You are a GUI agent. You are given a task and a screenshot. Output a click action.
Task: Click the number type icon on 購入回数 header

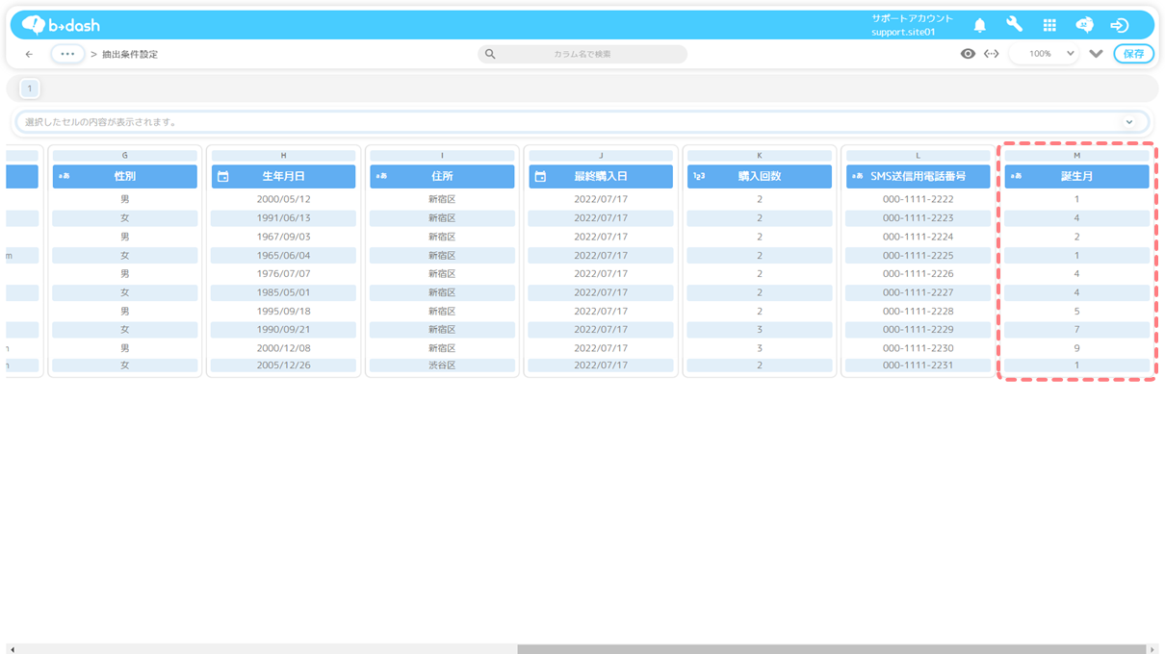(699, 176)
